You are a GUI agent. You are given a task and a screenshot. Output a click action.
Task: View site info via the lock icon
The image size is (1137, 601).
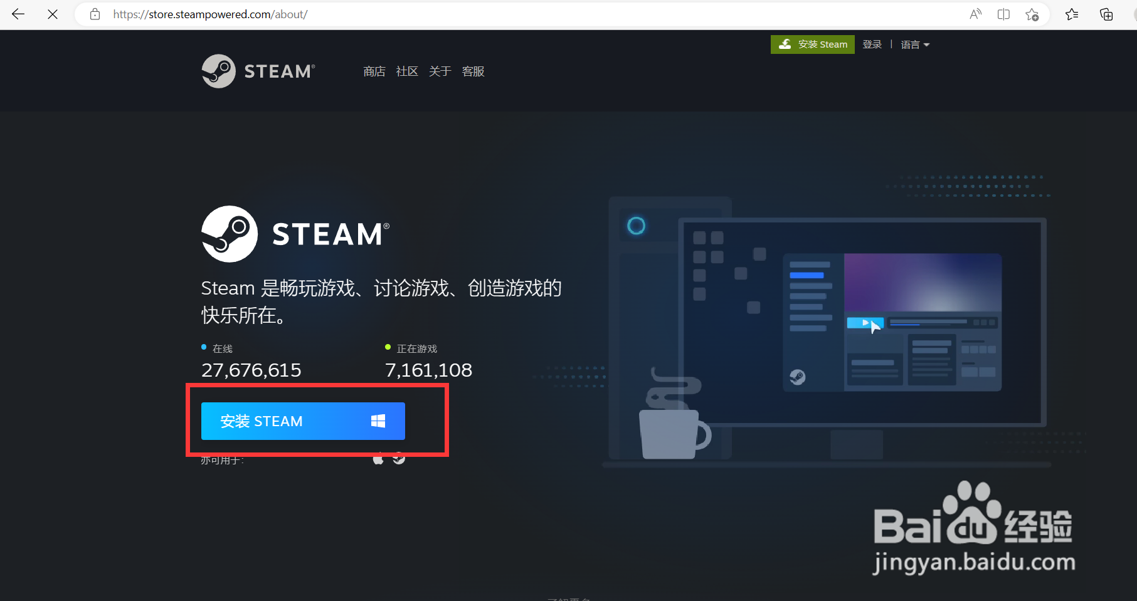click(95, 14)
